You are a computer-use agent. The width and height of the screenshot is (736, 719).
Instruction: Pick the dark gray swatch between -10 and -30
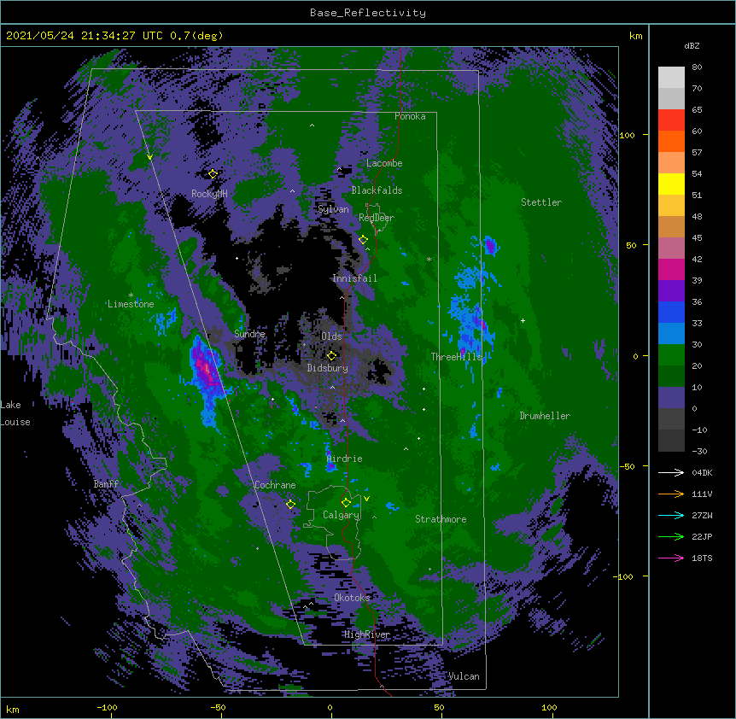671,441
